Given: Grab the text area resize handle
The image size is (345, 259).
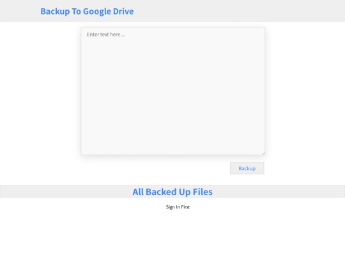Looking at the screenshot, I should coord(263,153).
